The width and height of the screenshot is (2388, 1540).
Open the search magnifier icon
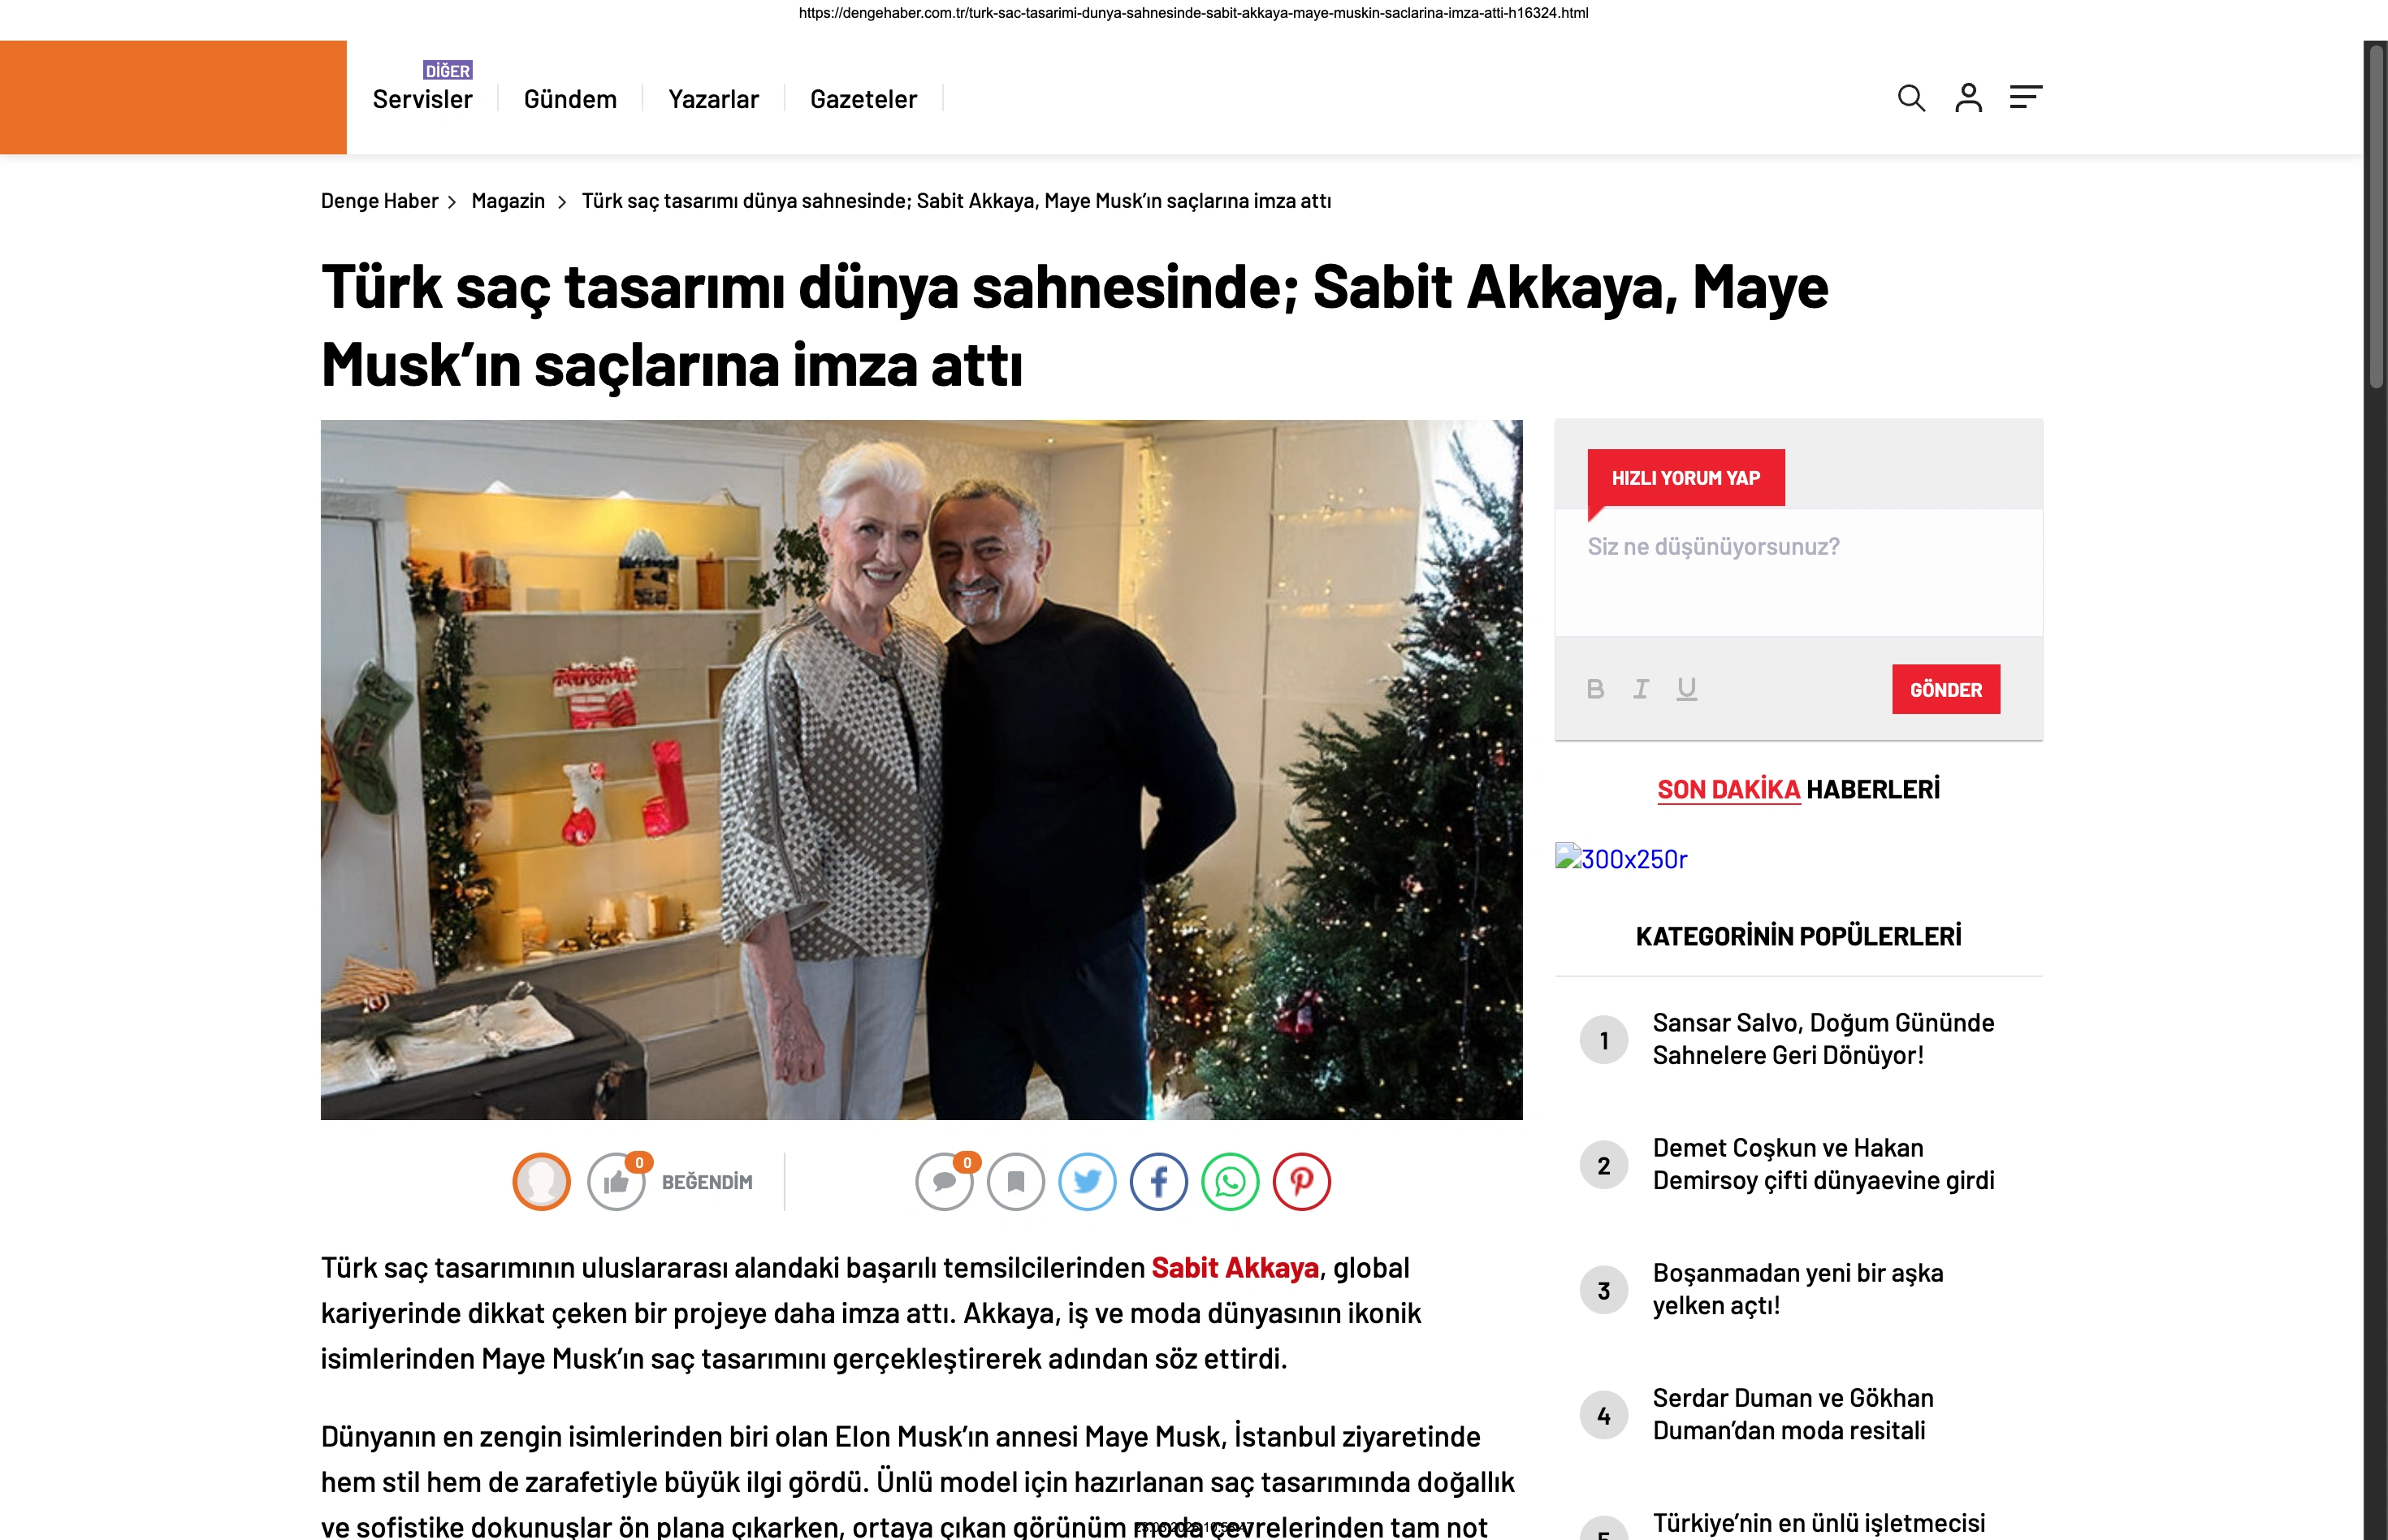[x=1911, y=98]
